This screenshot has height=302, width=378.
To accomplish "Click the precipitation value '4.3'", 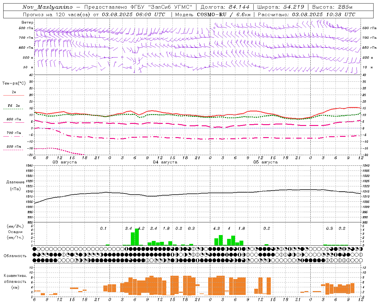I will (x=216, y=229).
